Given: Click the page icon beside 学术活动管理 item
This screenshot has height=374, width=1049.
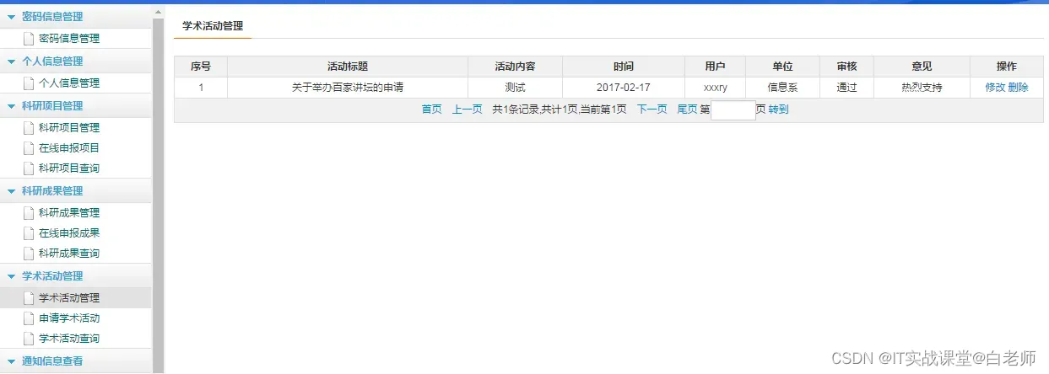Looking at the screenshot, I should point(29,298).
